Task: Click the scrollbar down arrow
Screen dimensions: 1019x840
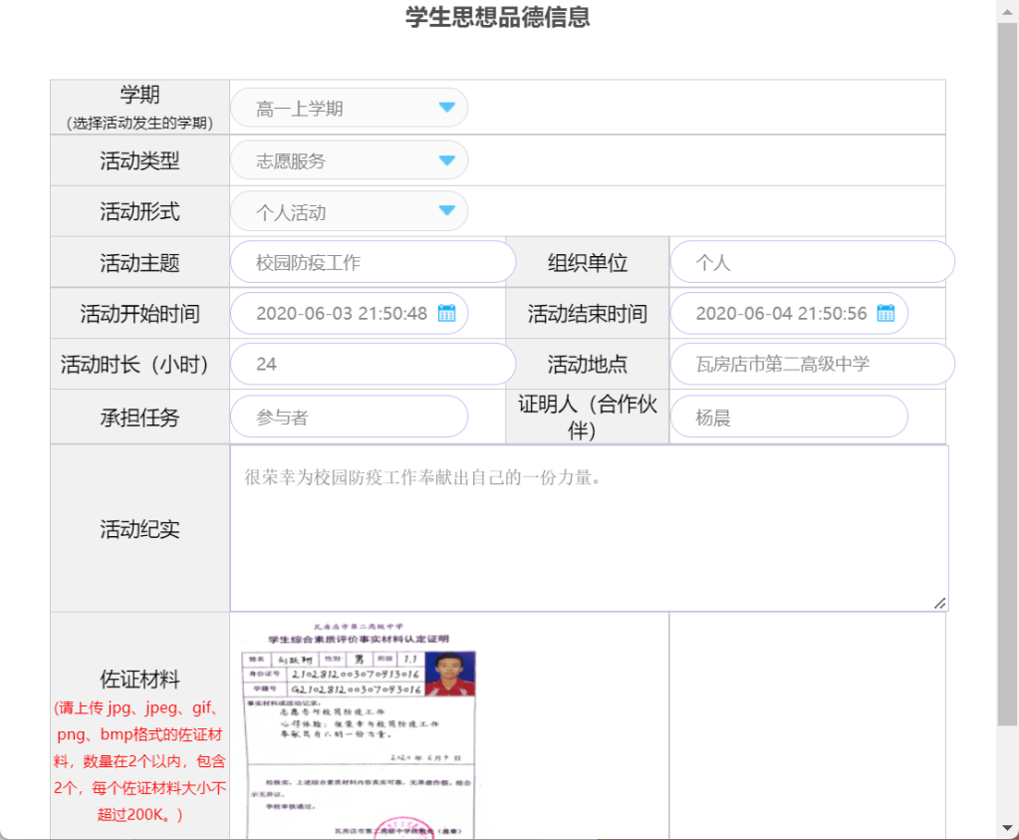Action: point(1007,828)
